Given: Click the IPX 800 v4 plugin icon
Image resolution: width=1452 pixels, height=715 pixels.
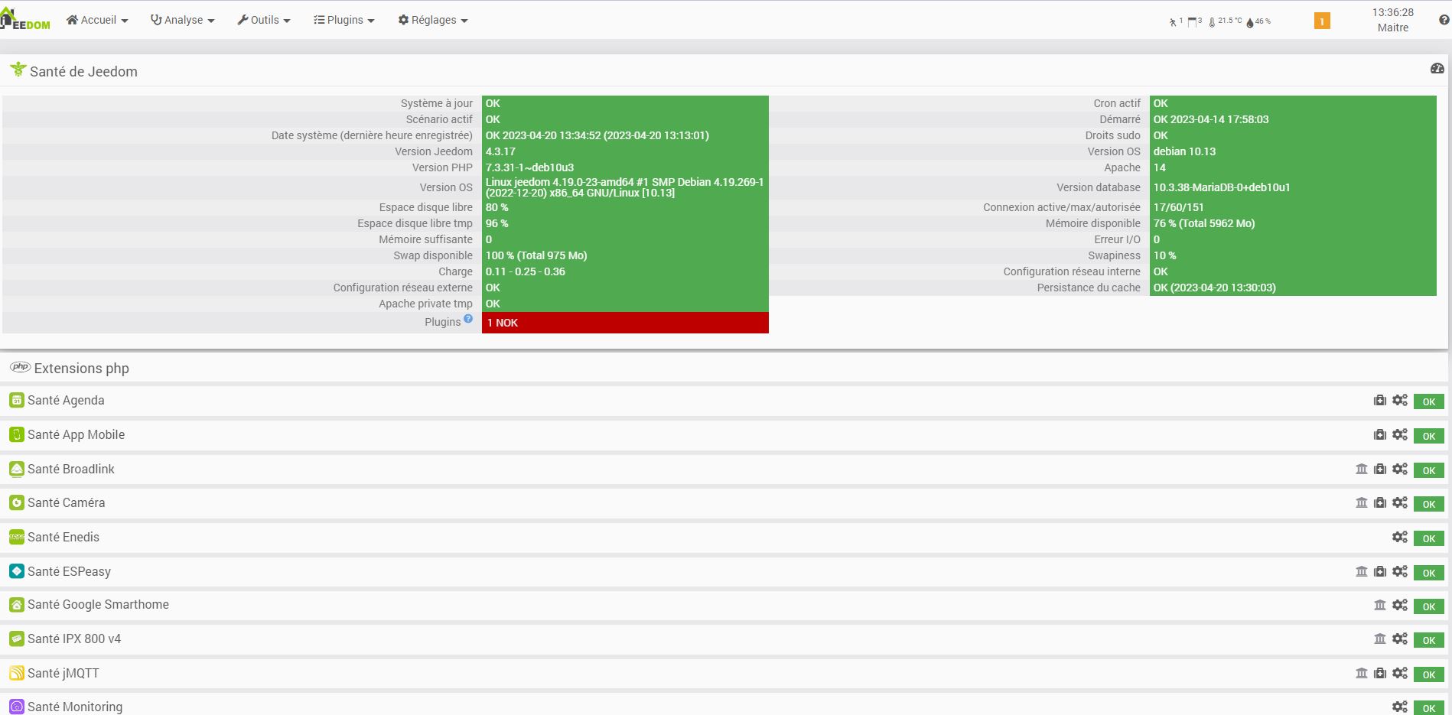Looking at the screenshot, I should (17, 639).
